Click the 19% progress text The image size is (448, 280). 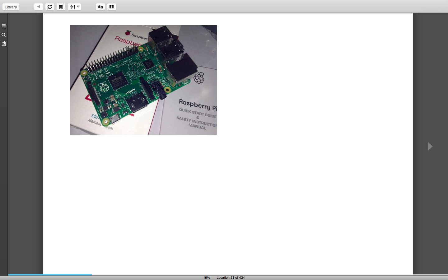[x=207, y=278]
